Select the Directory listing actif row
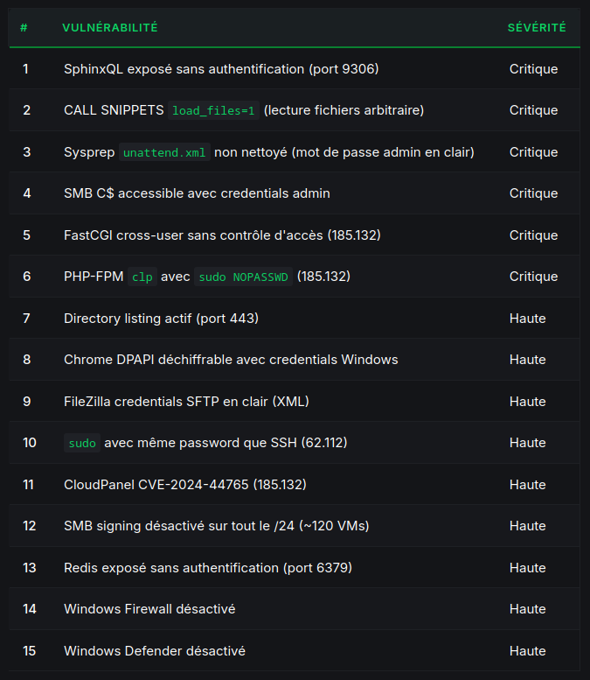This screenshot has height=680, width=590. click(x=161, y=319)
